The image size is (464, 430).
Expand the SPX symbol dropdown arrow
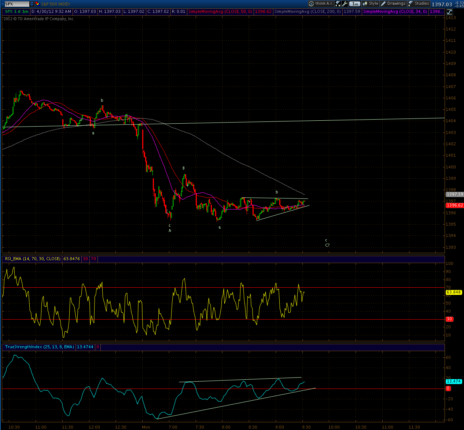tap(32, 4)
